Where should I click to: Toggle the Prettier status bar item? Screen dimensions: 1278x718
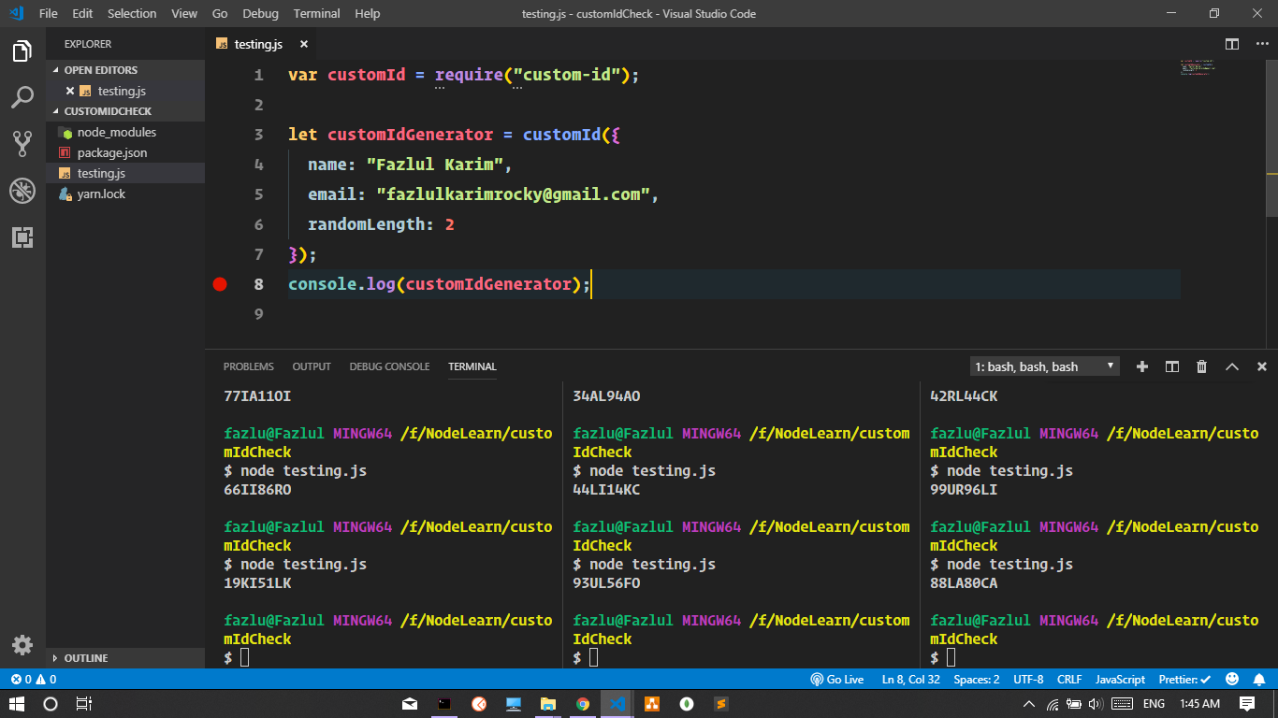pos(1184,680)
